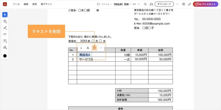221x110 pixels.
Task: Open the top bar more options menu
Action: click(177, 4)
